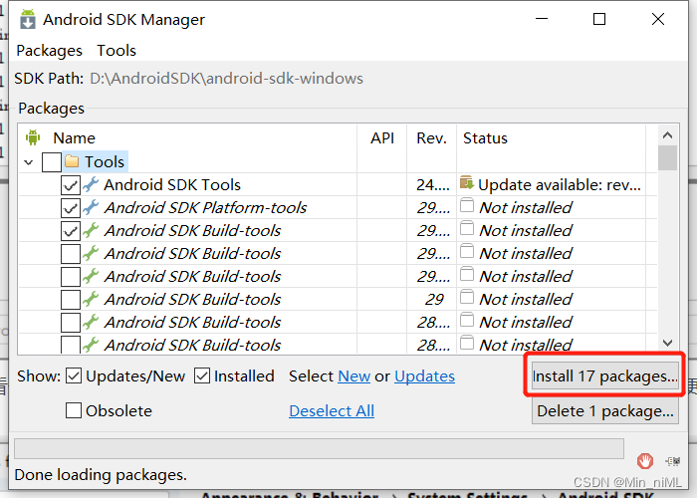Click the API column header
Viewport: 697px width, 498px height.
point(382,137)
